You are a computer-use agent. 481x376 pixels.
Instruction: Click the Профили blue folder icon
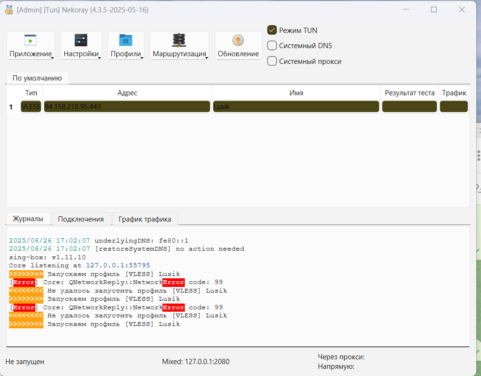126,40
